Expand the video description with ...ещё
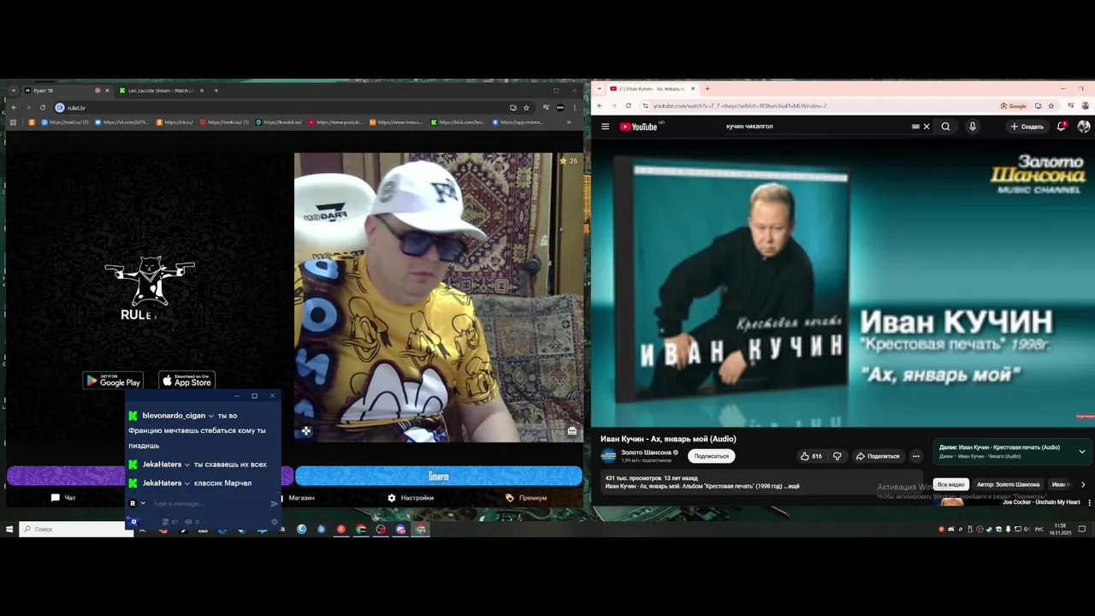1095x616 pixels. click(791, 486)
